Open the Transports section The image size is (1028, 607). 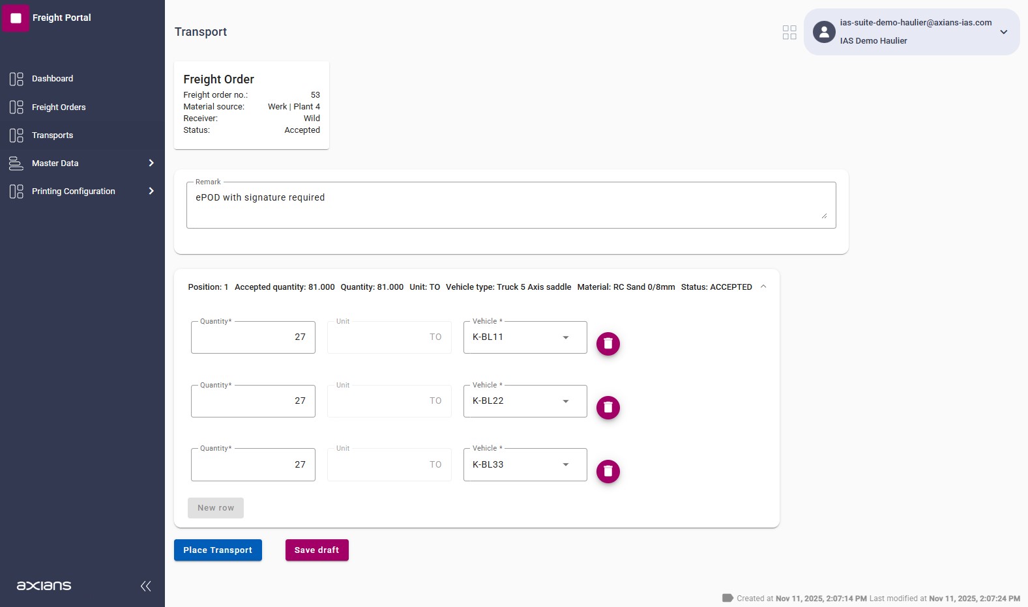click(x=52, y=135)
